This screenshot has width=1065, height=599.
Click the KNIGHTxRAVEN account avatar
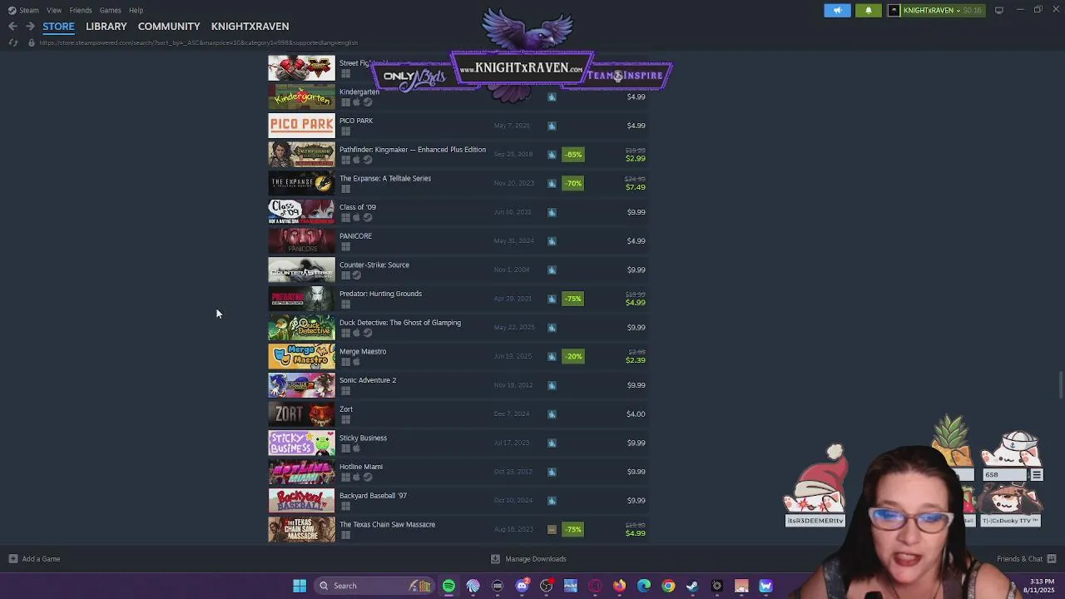point(894,10)
